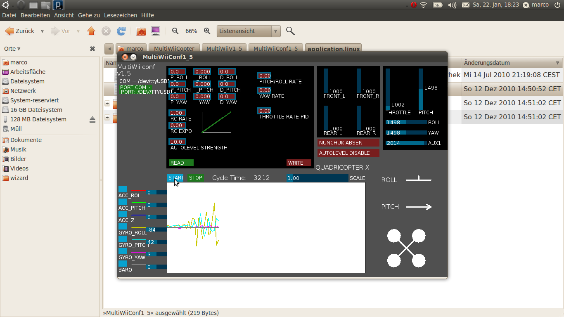Eject the 128 MB Dateisystem volume

pyautogui.click(x=92, y=119)
